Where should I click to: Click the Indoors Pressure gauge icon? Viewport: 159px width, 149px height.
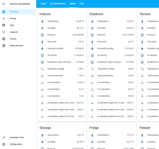[42, 35]
